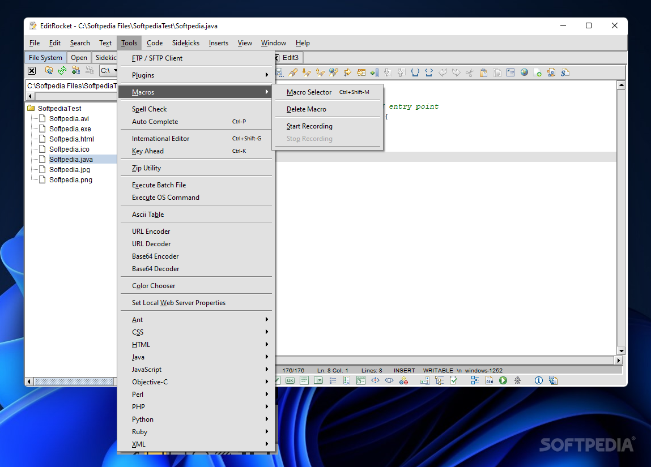Click the yellow go-to arrow icon
The height and width of the screenshot is (467, 651).
click(347, 72)
